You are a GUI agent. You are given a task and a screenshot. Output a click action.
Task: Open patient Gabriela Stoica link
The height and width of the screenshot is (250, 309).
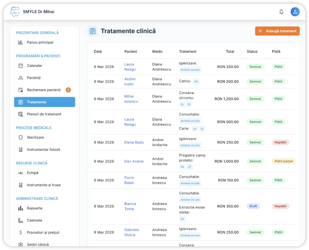pyautogui.click(x=131, y=232)
